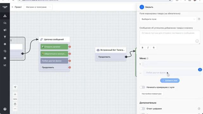Select the Любая другая фраза block
The image size is (203, 114).
pyautogui.click(x=54, y=61)
